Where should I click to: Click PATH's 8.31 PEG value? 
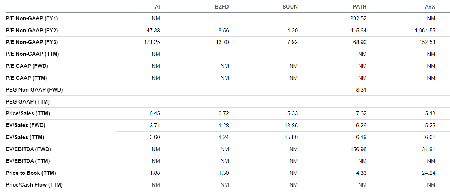point(361,90)
